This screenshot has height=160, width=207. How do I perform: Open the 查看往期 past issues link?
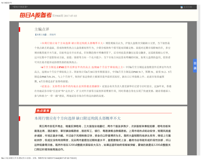click(x=188, y=7)
